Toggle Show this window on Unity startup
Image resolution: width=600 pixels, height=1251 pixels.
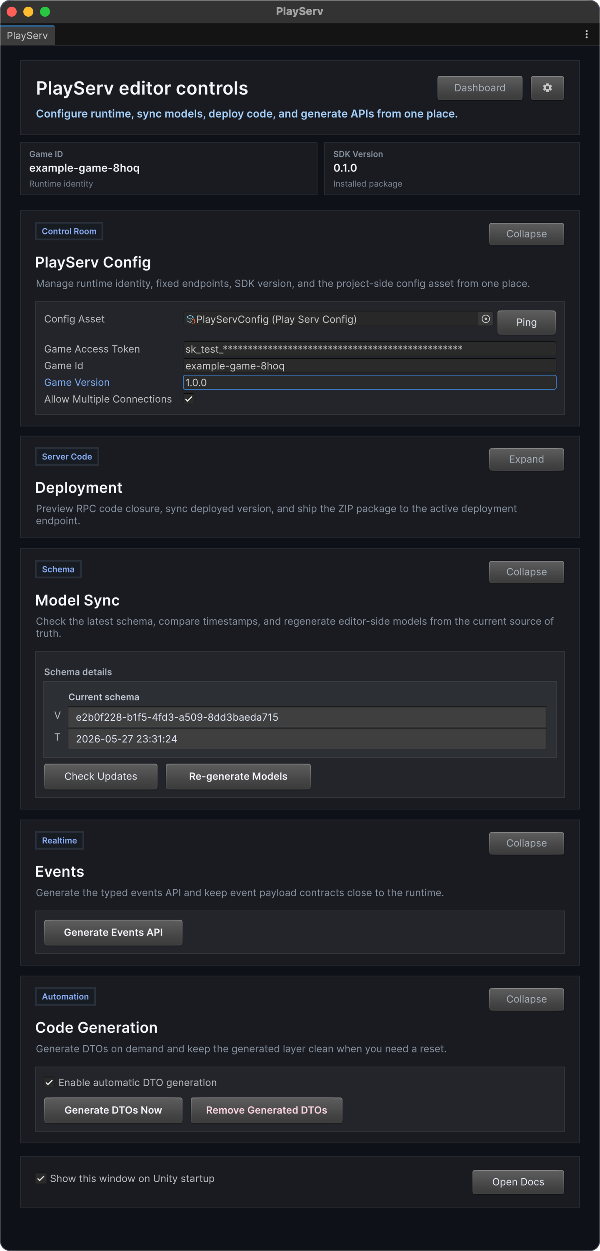click(x=41, y=1179)
